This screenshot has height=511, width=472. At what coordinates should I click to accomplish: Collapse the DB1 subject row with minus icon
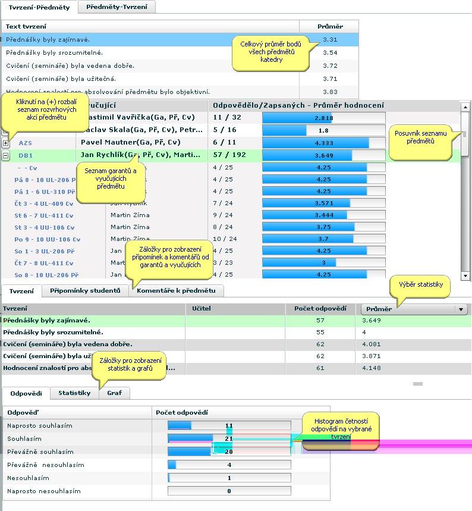(5, 155)
